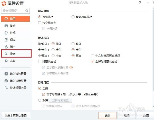Screen dimensions: 154x120
Task: Open the 外观 settings tab
Action: point(15,33)
